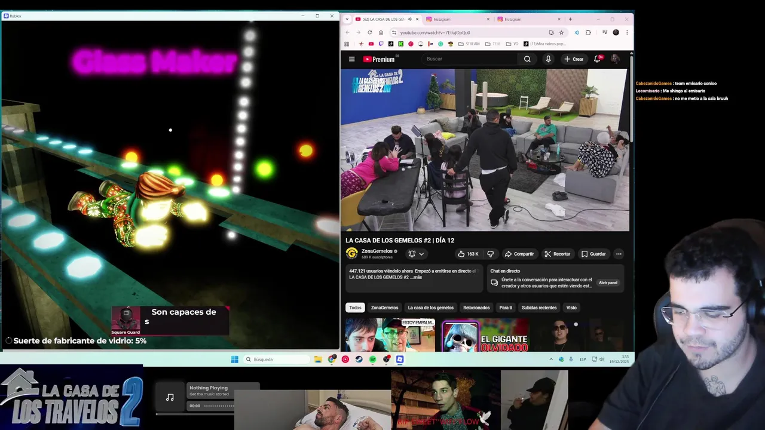Open Chrome extensions puzzle icon
Screen dimensions: 765x430
588,32
